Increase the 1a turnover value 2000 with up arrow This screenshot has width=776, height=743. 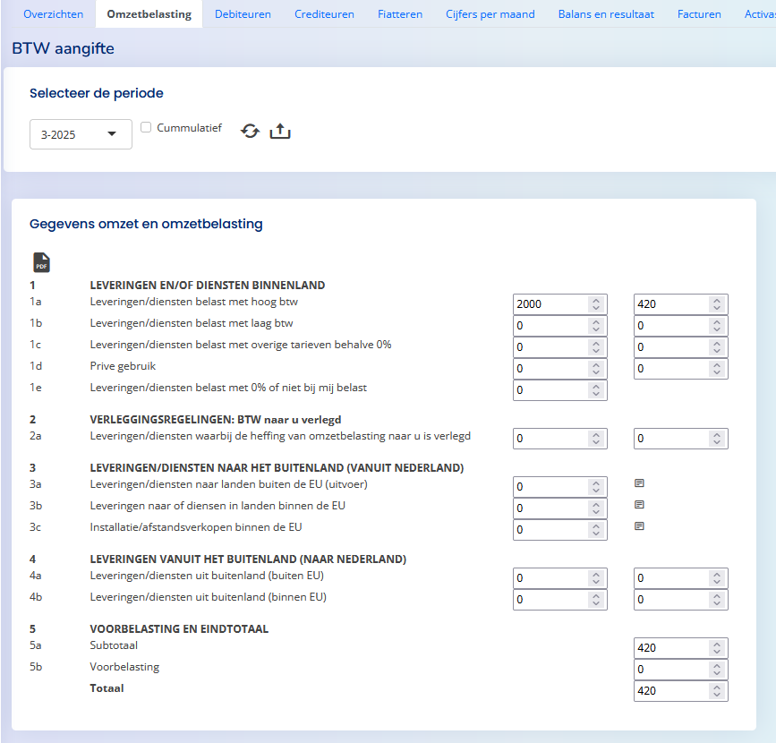pyautogui.click(x=596, y=301)
